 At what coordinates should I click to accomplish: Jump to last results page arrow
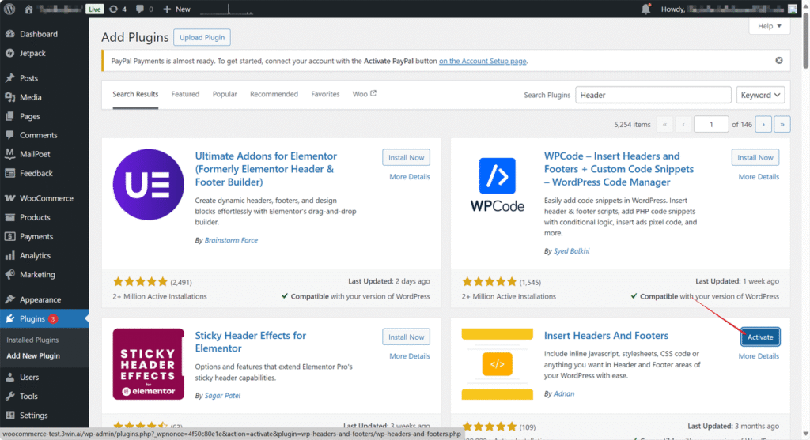pos(782,124)
